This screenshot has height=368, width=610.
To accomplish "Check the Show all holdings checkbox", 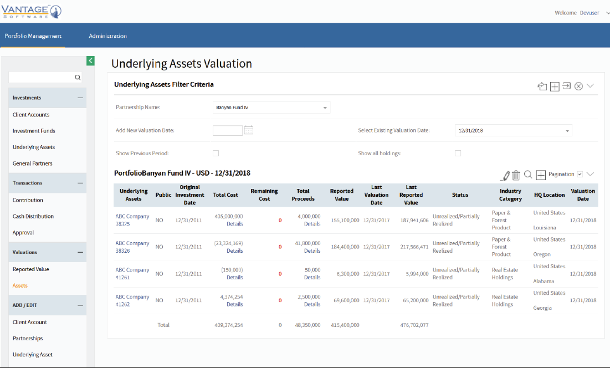I will pyautogui.click(x=458, y=153).
